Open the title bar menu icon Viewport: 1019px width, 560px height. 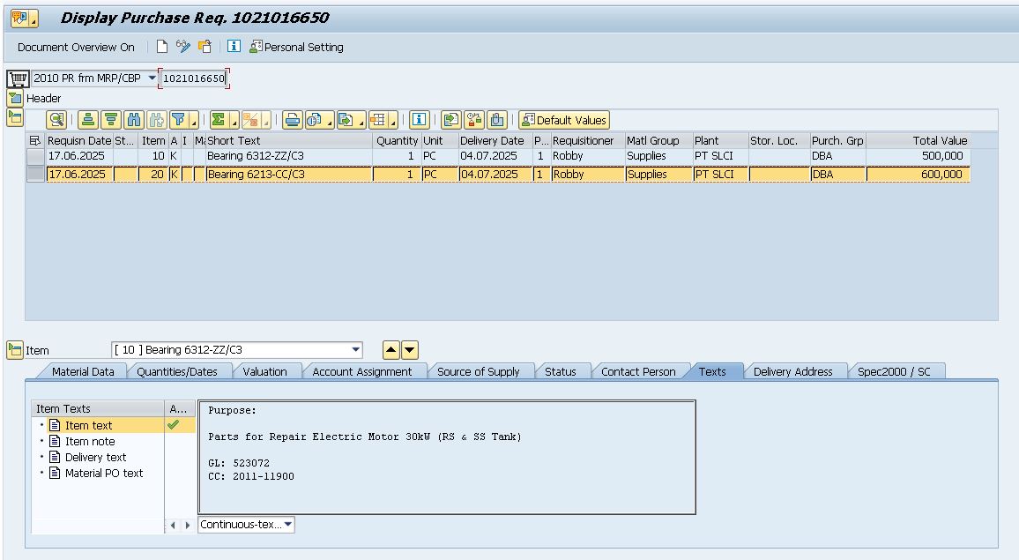coord(24,19)
